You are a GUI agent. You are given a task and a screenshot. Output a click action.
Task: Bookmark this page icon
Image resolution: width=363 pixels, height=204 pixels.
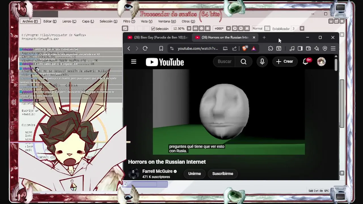coord(161,48)
